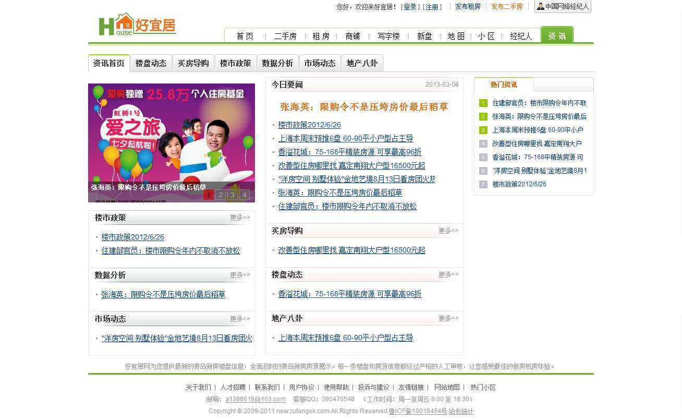682x420 pixels.
Task: Open the 首页 main navigation item
Action: click(245, 36)
